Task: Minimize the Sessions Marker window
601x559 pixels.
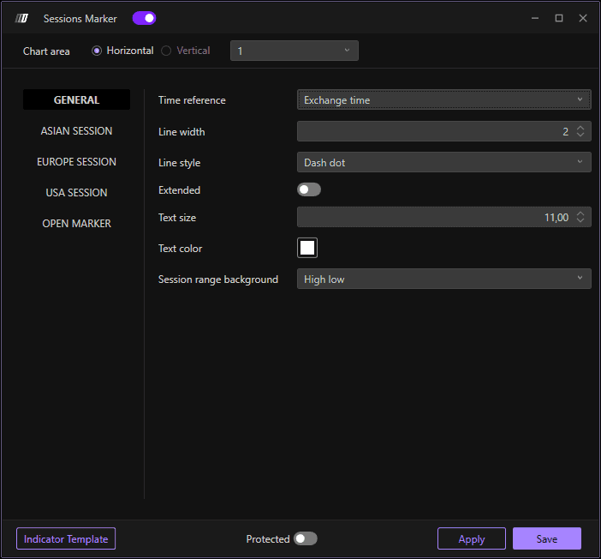Action: (535, 18)
